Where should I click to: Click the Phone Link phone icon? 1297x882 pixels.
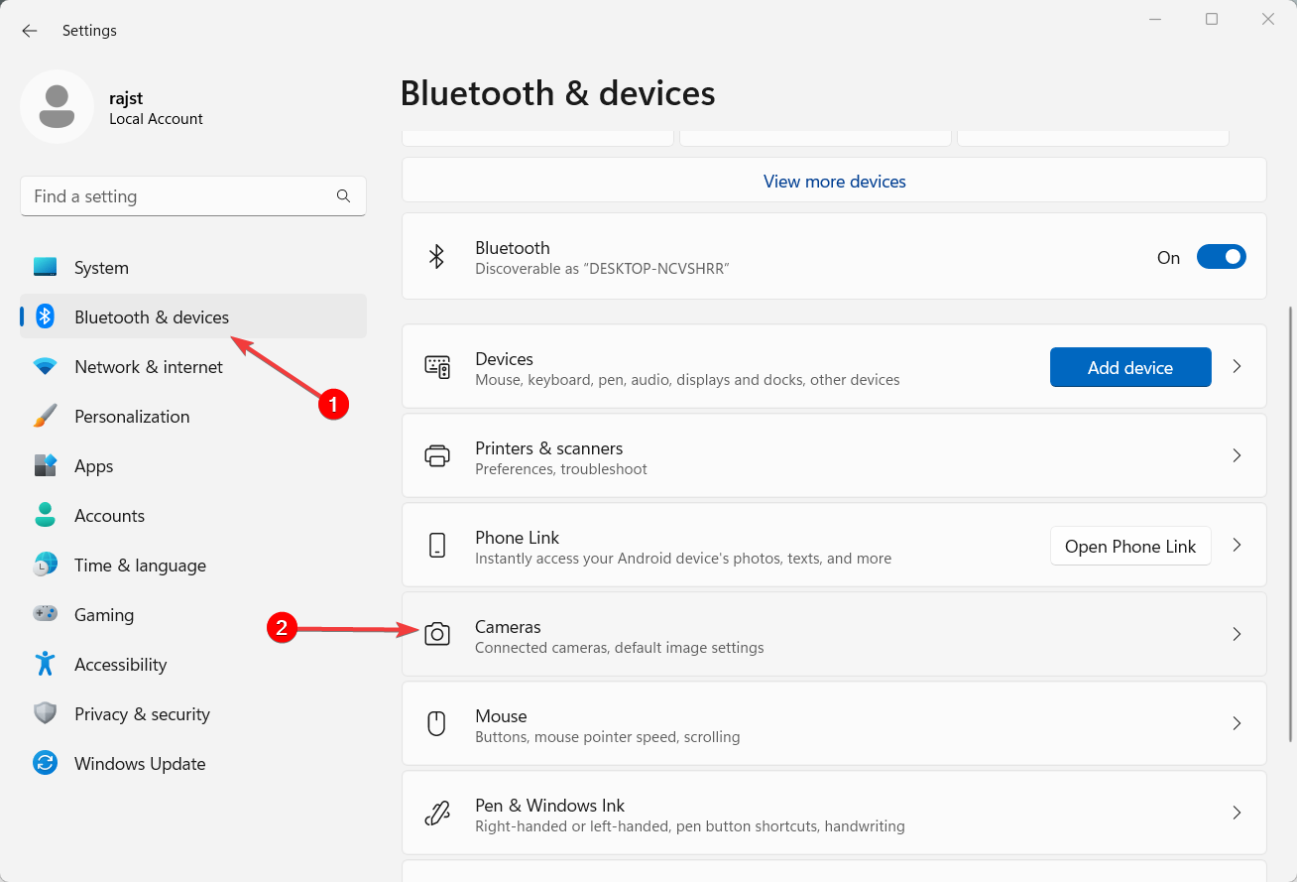pos(437,545)
